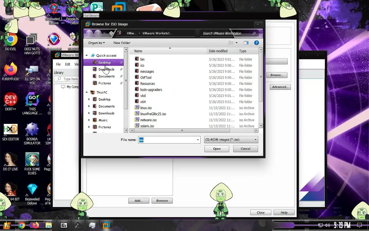
Task: Open Edit menu in VMware window
Action: [67, 64]
